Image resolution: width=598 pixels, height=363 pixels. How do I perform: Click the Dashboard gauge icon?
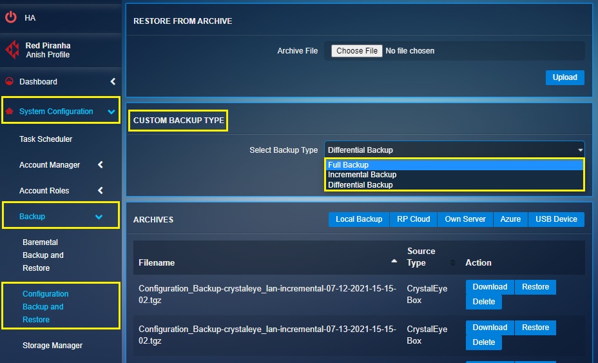[x=9, y=81]
